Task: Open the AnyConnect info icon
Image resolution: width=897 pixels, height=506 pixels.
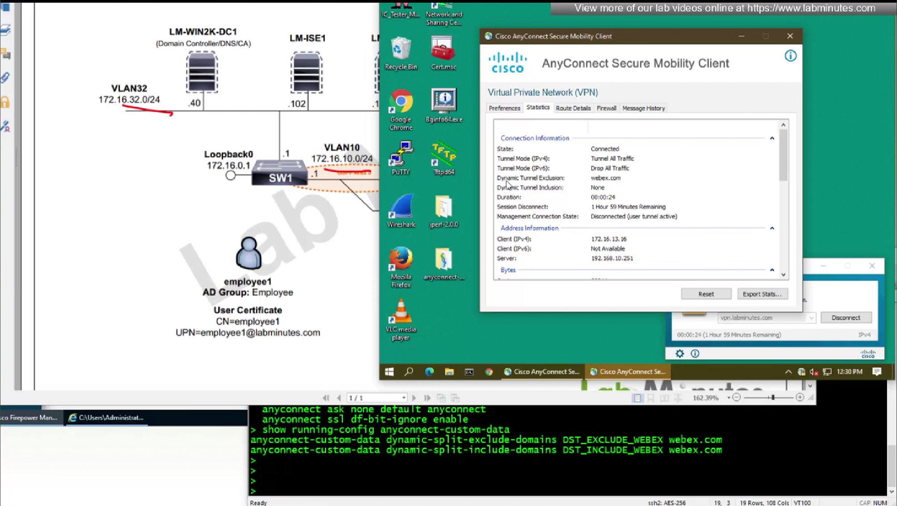Action: tap(790, 56)
